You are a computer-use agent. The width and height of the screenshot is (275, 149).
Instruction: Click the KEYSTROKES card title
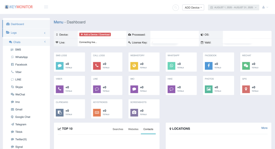pyautogui.click(x=100, y=102)
